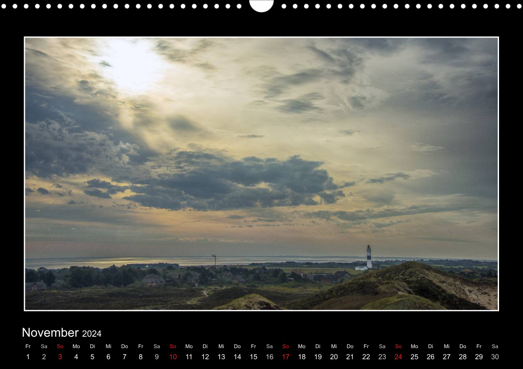523x369 pixels.
Task: Select day 16 in the date row
Action: [270, 357]
